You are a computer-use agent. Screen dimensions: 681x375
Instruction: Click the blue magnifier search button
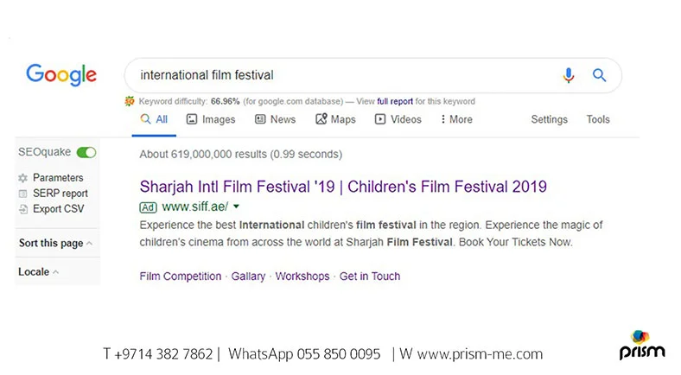pyautogui.click(x=599, y=75)
